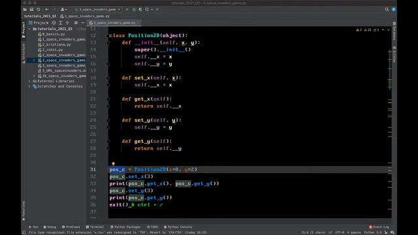This screenshot has height=235, width=418.
Task: Click Collapse All icon in Project panel header
Action: pos(67,23)
